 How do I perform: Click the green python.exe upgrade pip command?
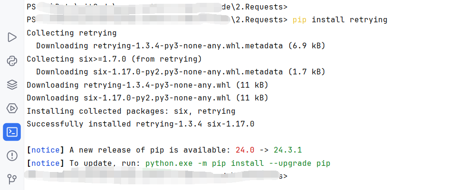tap(238, 163)
